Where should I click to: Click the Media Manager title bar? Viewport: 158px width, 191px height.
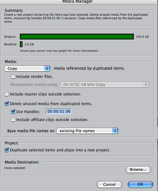pos(78,2)
